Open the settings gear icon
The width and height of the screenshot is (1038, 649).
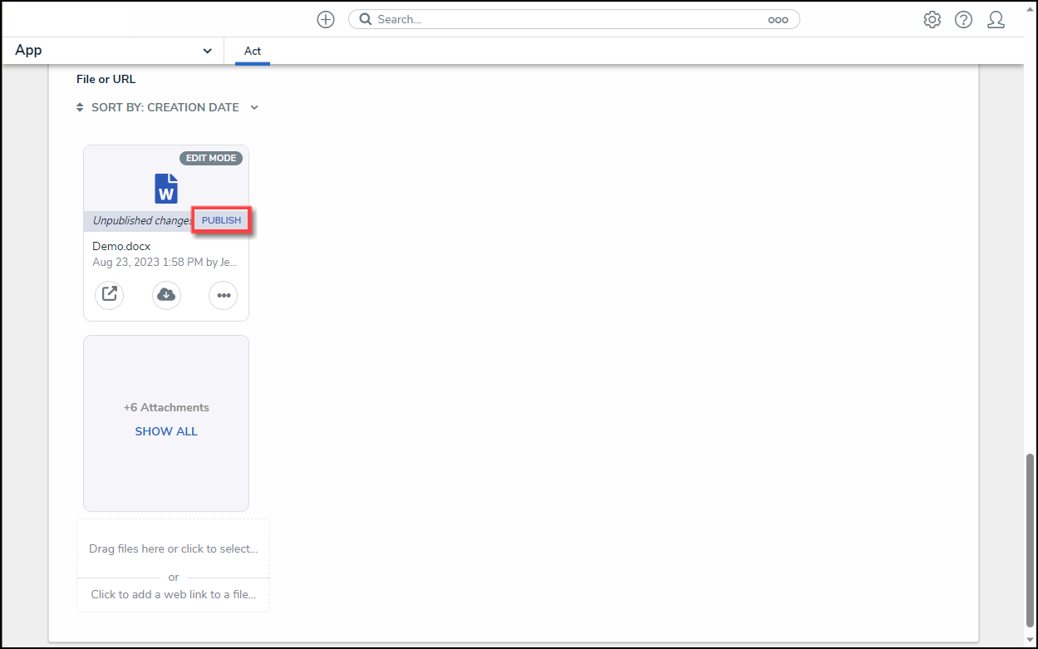point(932,20)
